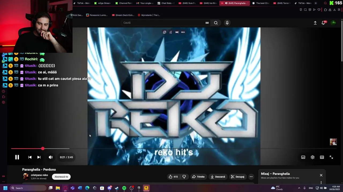Click the Abonează-te subscribe button

pyautogui.click(x=61, y=177)
